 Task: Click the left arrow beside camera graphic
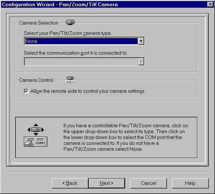[29, 129]
